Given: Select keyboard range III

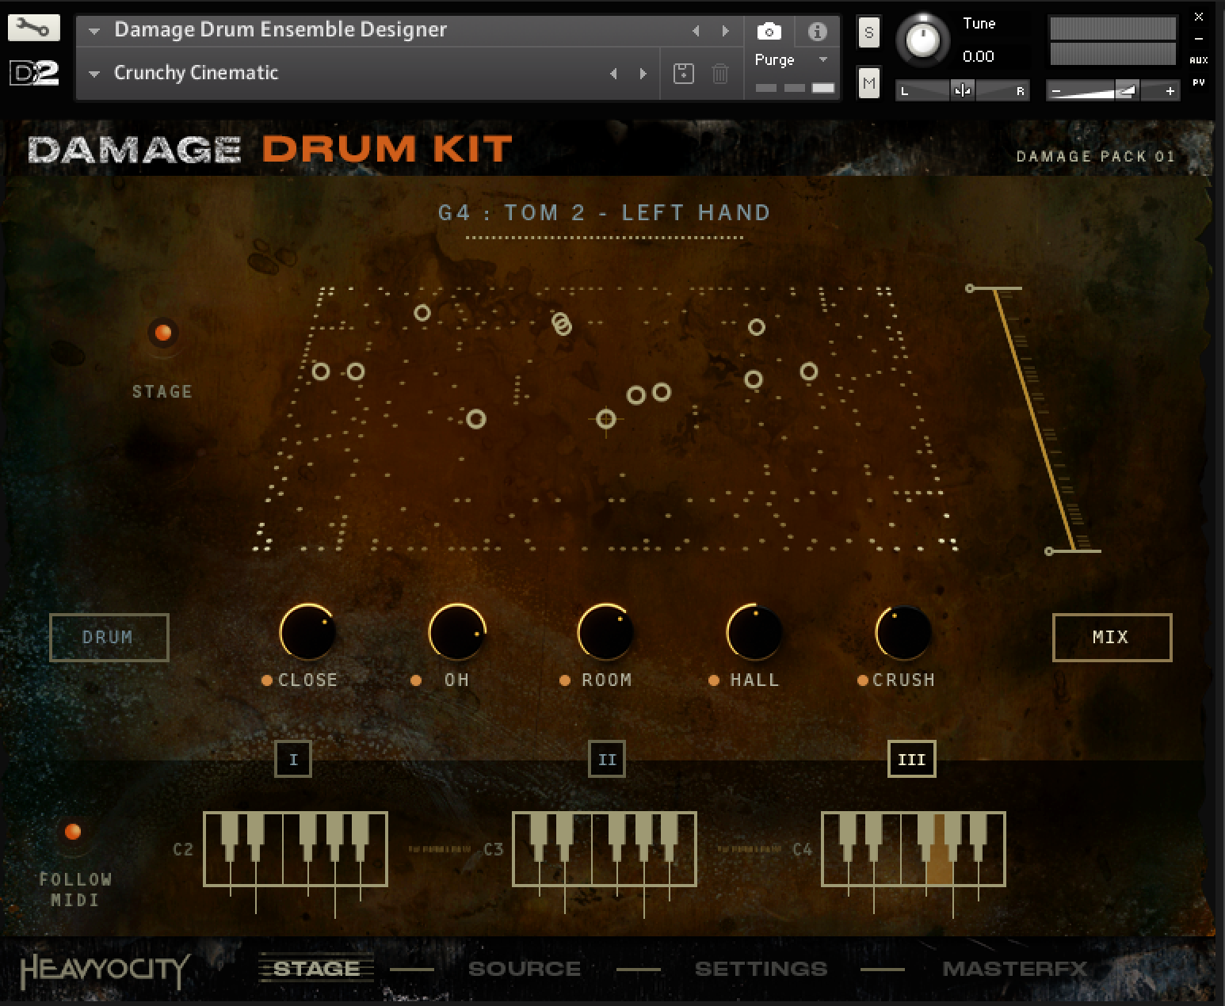Looking at the screenshot, I should click(x=911, y=760).
